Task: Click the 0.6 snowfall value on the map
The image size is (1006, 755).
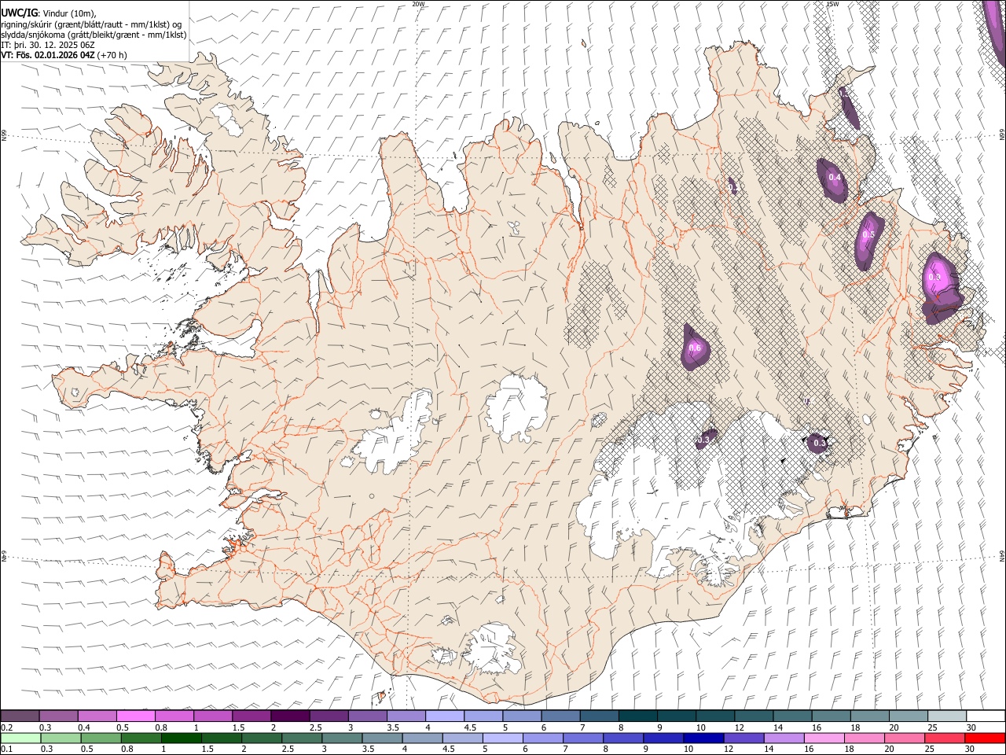Action: (x=695, y=348)
